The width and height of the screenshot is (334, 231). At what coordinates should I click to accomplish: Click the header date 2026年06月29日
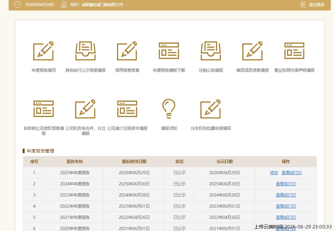tap(40, 5)
